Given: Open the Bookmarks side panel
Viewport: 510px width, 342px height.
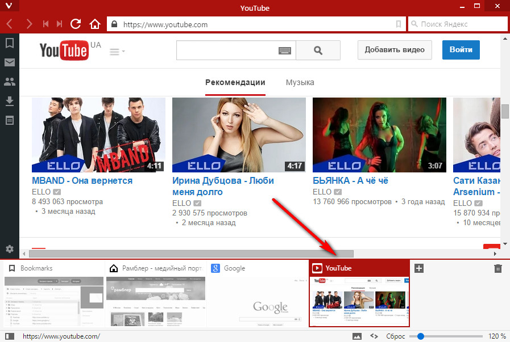Looking at the screenshot, I should tap(10, 43).
